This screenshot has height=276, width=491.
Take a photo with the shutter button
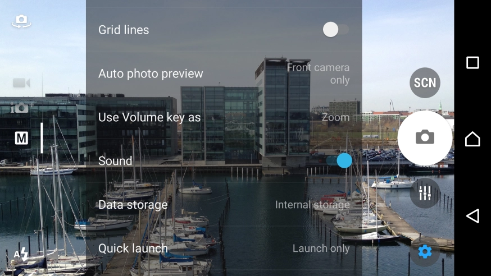click(x=425, y=138)
